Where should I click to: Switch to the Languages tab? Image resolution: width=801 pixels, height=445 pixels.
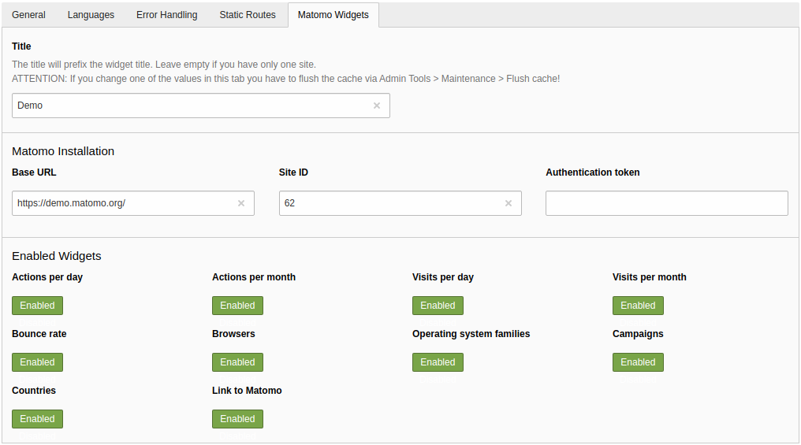(91, 15)
